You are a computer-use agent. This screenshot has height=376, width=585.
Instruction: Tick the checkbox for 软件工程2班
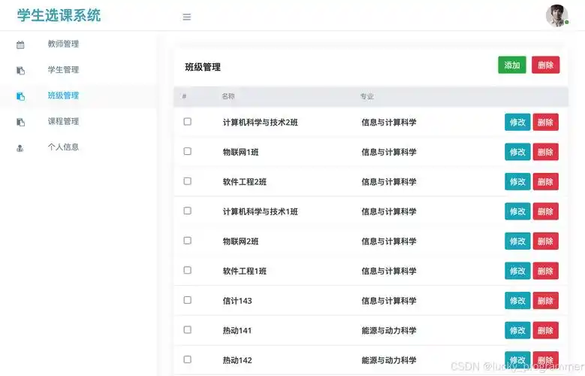tap(187, 181)
